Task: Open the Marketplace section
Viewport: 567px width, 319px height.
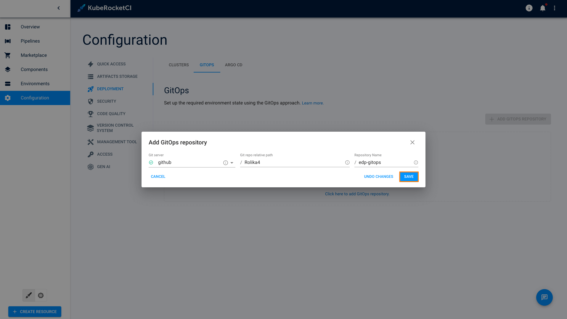Action: [7, 55]
